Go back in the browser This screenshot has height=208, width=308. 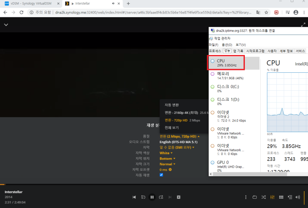point(5,12)
